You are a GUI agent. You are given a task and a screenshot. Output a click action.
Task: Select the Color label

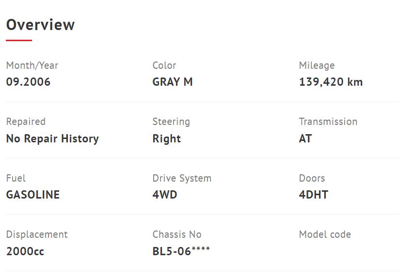click(164, 65)
